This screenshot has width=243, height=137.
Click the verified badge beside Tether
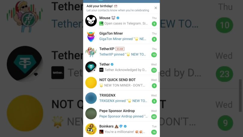pyautogui.click(x=112, y=64)
